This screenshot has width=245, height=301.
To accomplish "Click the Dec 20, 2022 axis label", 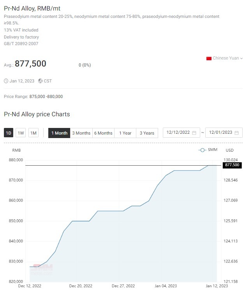I will click(81, 286).
